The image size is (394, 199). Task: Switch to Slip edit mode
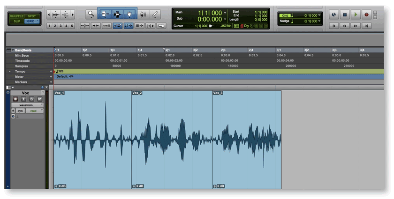click(x=16, y=21)
